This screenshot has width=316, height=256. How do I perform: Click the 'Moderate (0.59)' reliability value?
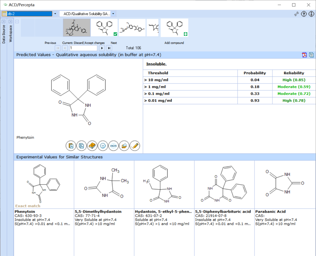click(294, 87)
